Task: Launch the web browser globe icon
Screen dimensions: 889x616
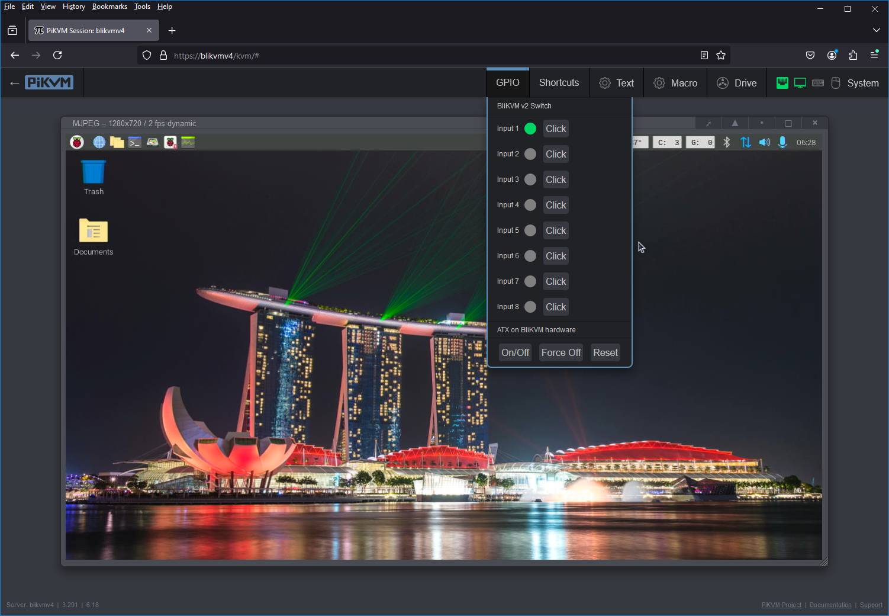Action: 99,142
